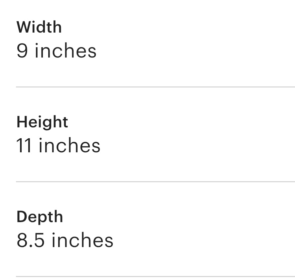Click the Depth label

40,217
